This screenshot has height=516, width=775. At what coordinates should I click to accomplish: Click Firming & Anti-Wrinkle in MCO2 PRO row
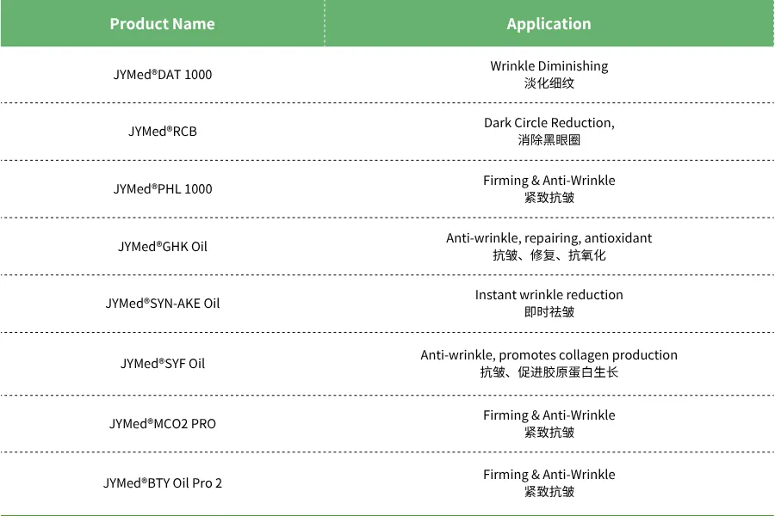549,415
